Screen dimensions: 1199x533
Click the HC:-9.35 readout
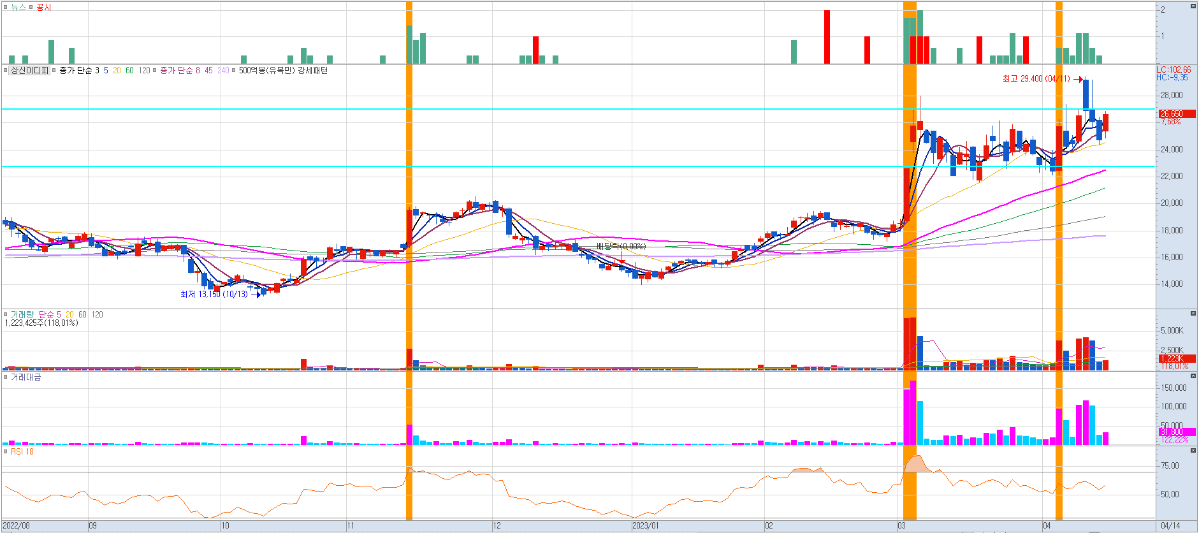(1172, 77)
